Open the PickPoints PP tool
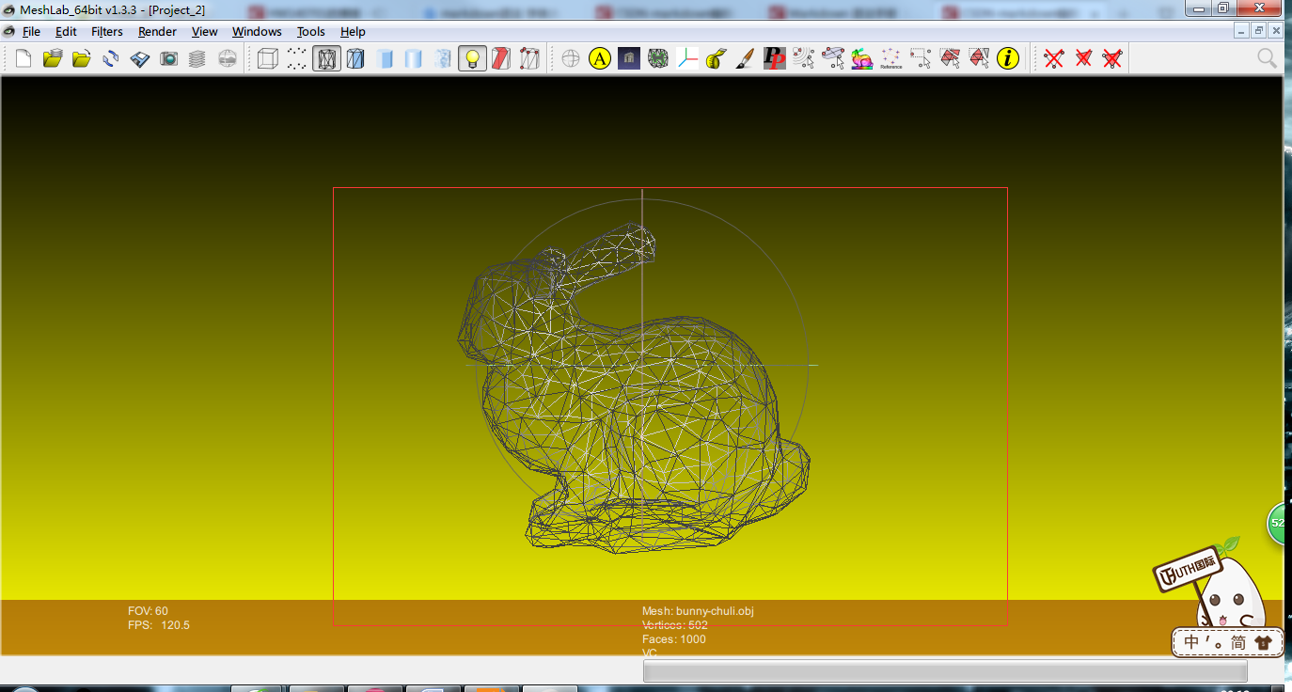Screen dimensions: 1292x692 click(774, 59)
